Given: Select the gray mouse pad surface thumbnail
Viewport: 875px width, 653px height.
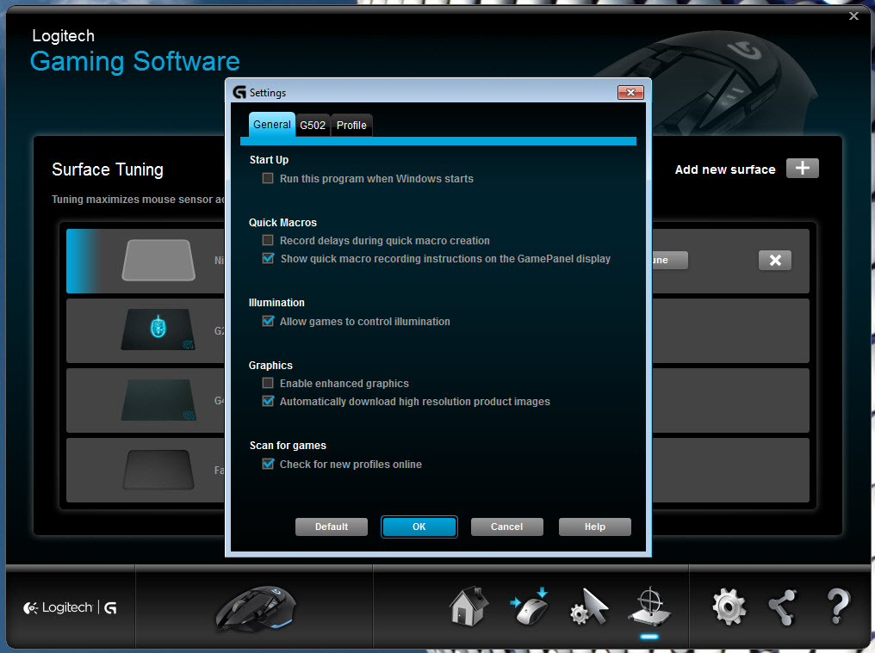Looking at the screenshot, I should (159, 260).
